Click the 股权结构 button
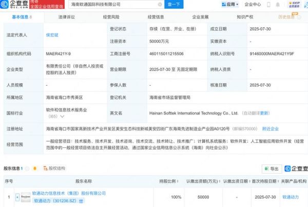The image size is (308, 207). pyautogui.click(x=54, y=168)
